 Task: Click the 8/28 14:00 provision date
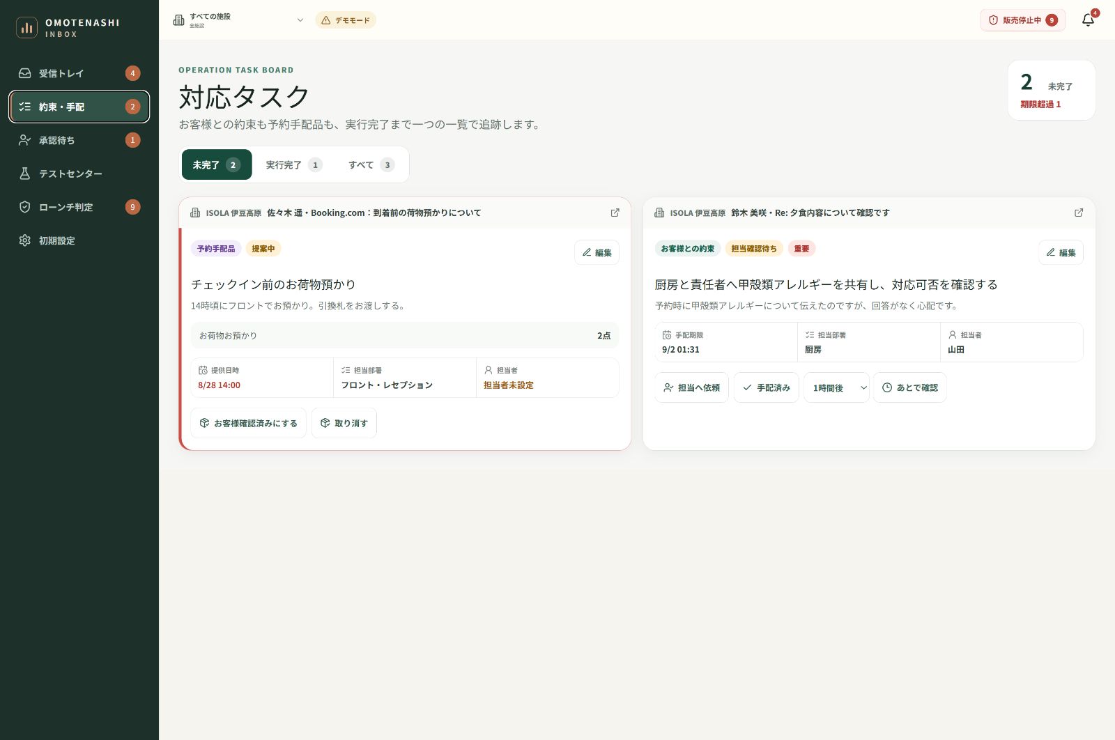tap(219, 385)
